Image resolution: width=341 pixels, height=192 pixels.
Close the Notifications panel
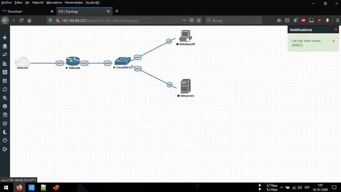click(x=336, y=30)
